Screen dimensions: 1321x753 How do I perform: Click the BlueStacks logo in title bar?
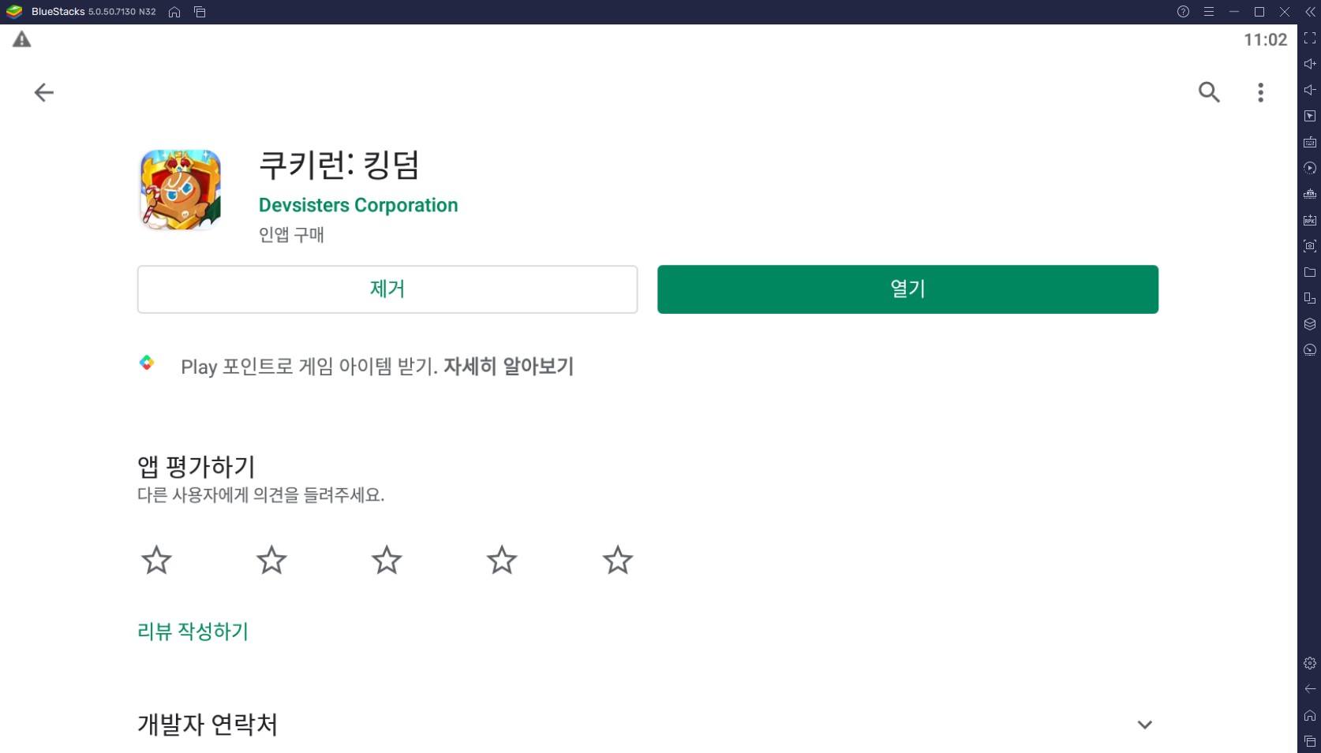[x=13, y=12]
